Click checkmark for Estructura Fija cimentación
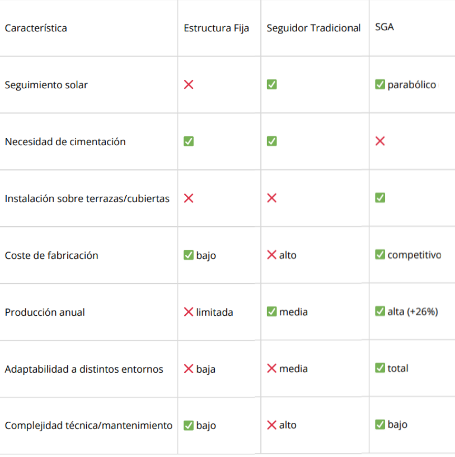Screen dimensions: 455x457 click(189, 141)
